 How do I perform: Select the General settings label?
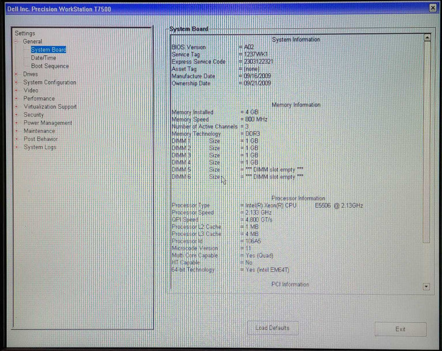[33, 41]
